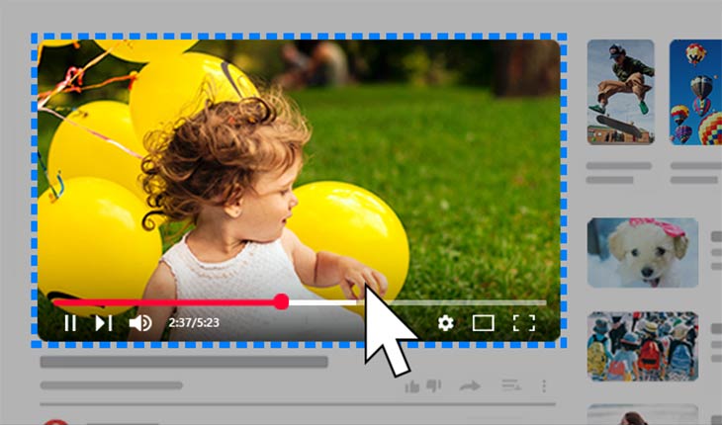This screenshot has height=425, width=722.
Task: Click the thumbs down dislike icon
Action: [x=434, y=386]
